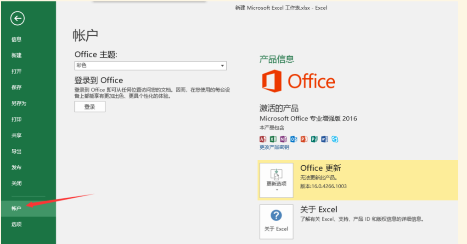
Task: Click the PowerPoint product icon
Action: point(304,139)
